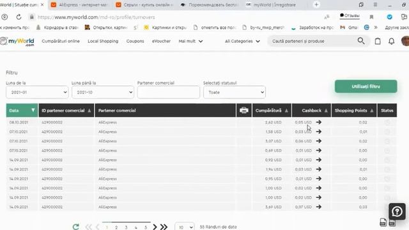Go to page 5 of results

[x=146, y=227]
